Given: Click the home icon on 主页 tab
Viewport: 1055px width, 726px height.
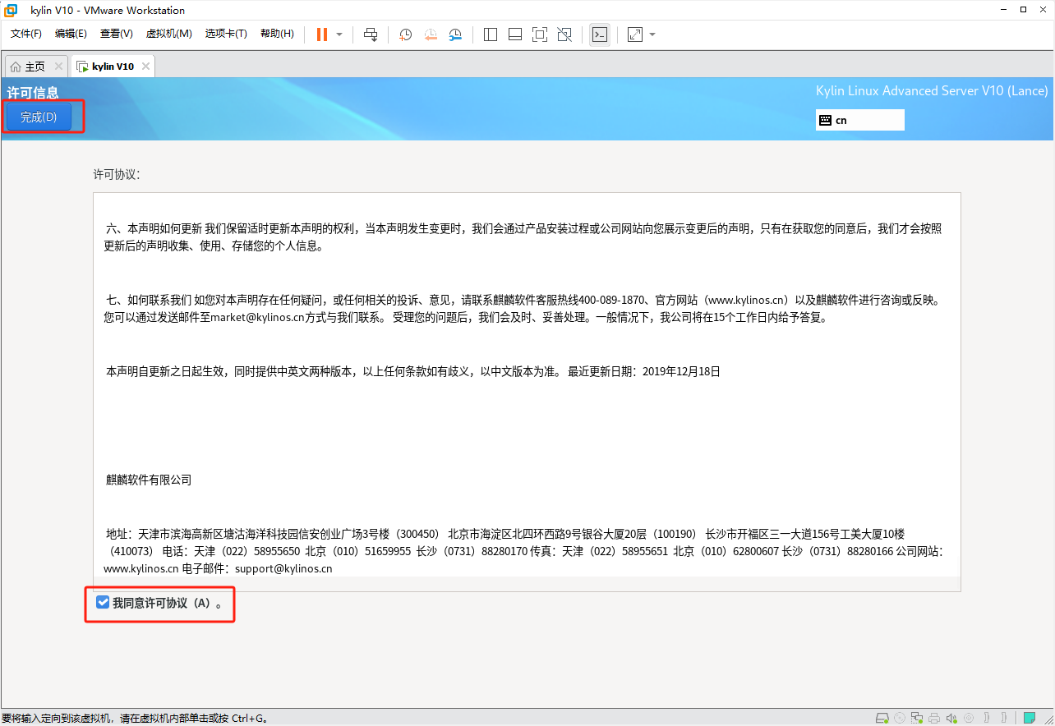Looking at the screenshot, I should 16,67.
